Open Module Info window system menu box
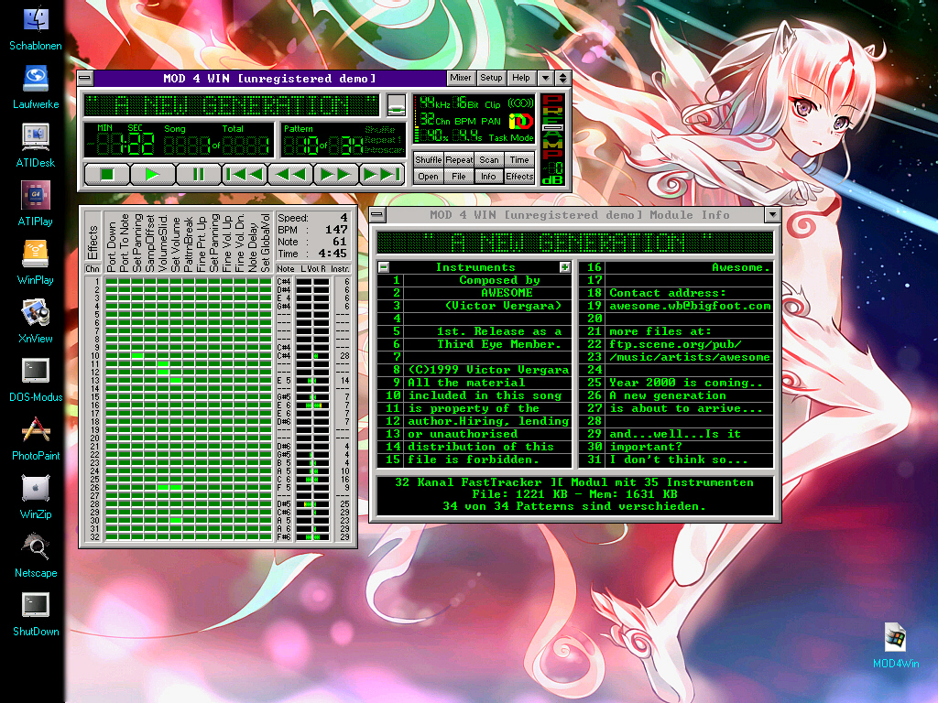This screenshot has height=703, width=938. click(378, 214)
